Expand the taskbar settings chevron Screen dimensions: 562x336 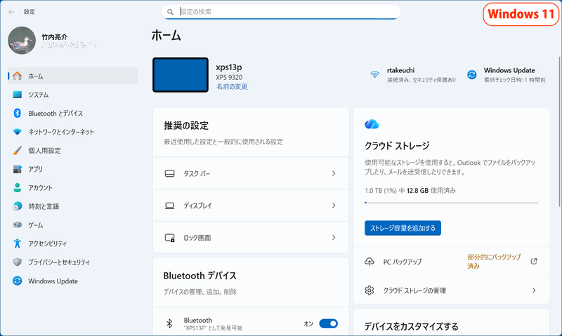click(334, 173)
